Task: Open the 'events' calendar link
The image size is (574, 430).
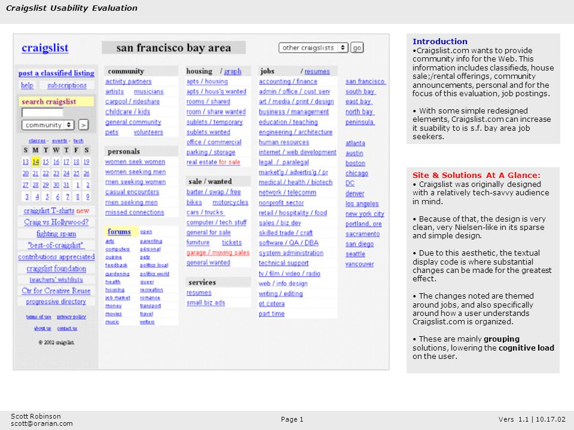Action: [59, 141]
